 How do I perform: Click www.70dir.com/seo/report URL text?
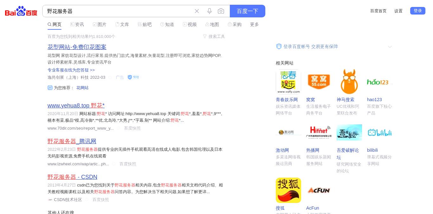(81, 128)
